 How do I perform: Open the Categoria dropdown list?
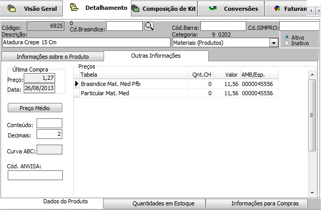(274, 43)
